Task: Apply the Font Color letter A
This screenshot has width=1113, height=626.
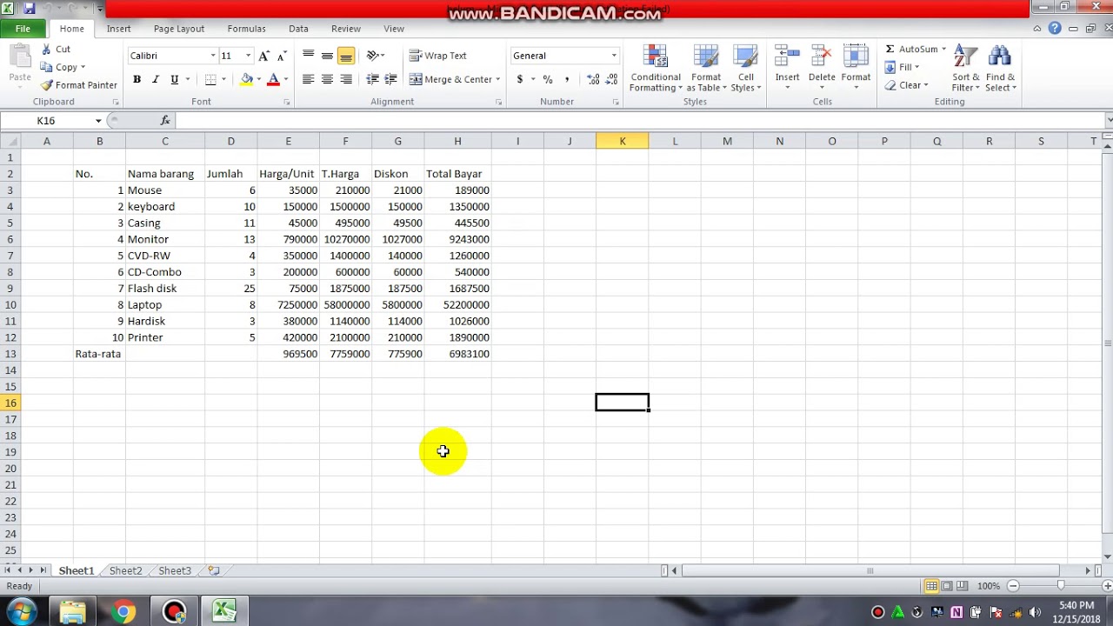Action: (273, 79)
